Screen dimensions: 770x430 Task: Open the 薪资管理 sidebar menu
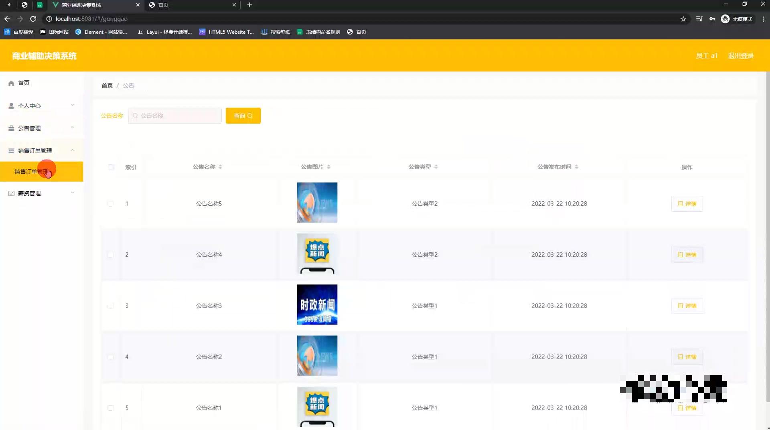42,193
